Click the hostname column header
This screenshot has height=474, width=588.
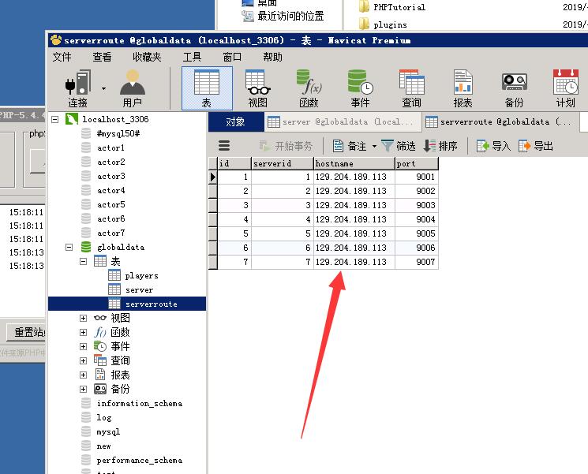pyautogui.click(x=353, y=164)
